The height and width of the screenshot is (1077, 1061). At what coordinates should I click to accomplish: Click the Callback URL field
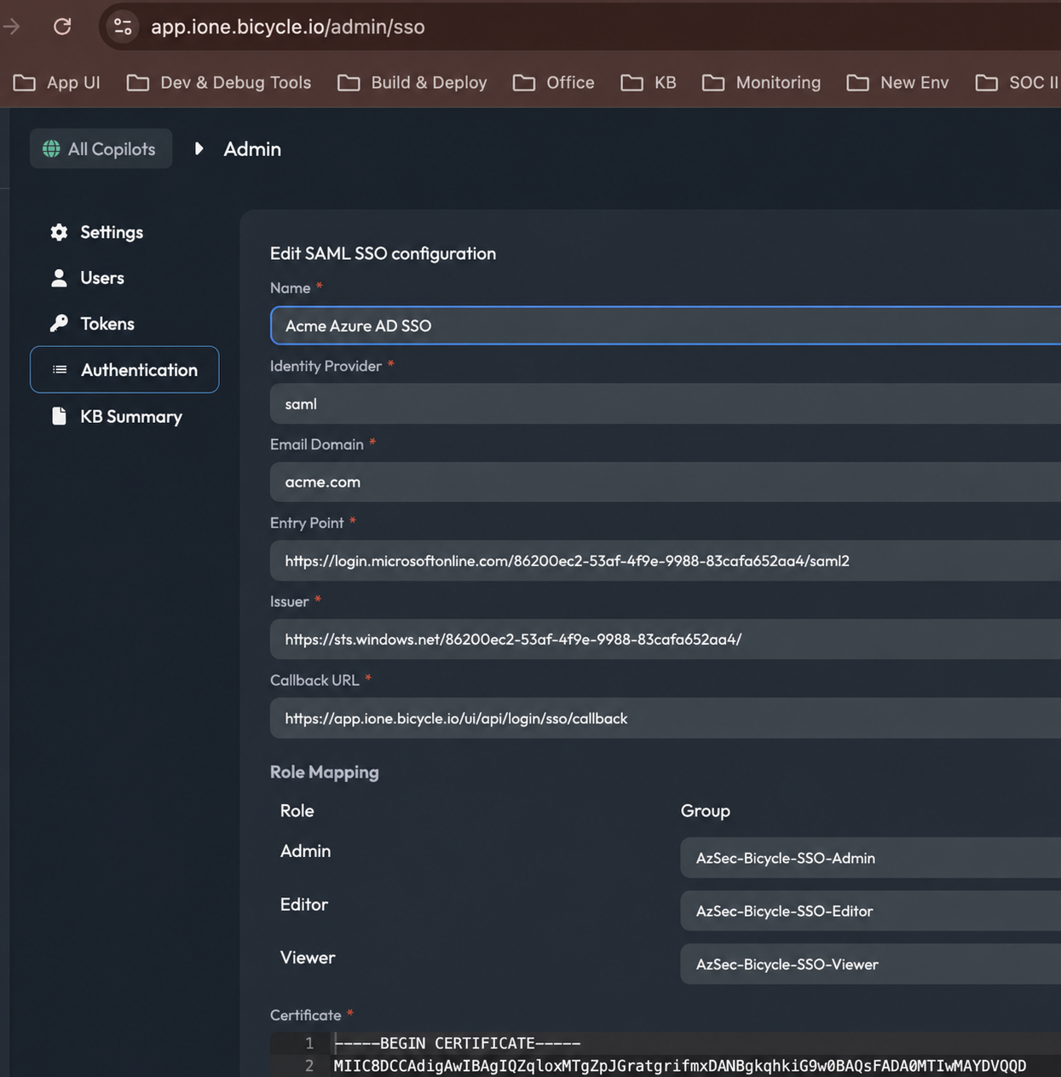click(666, 718)
